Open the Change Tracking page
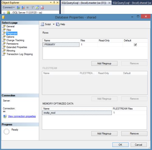This screenshot has height=150, width=152. pyautogui.click(x=15, y=40)
